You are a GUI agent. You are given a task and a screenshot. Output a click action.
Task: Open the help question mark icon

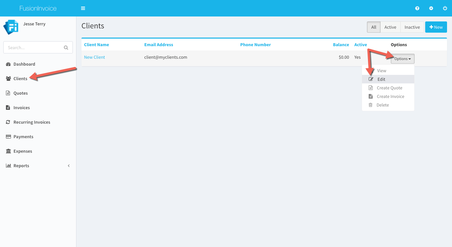(x=417, y=8)
